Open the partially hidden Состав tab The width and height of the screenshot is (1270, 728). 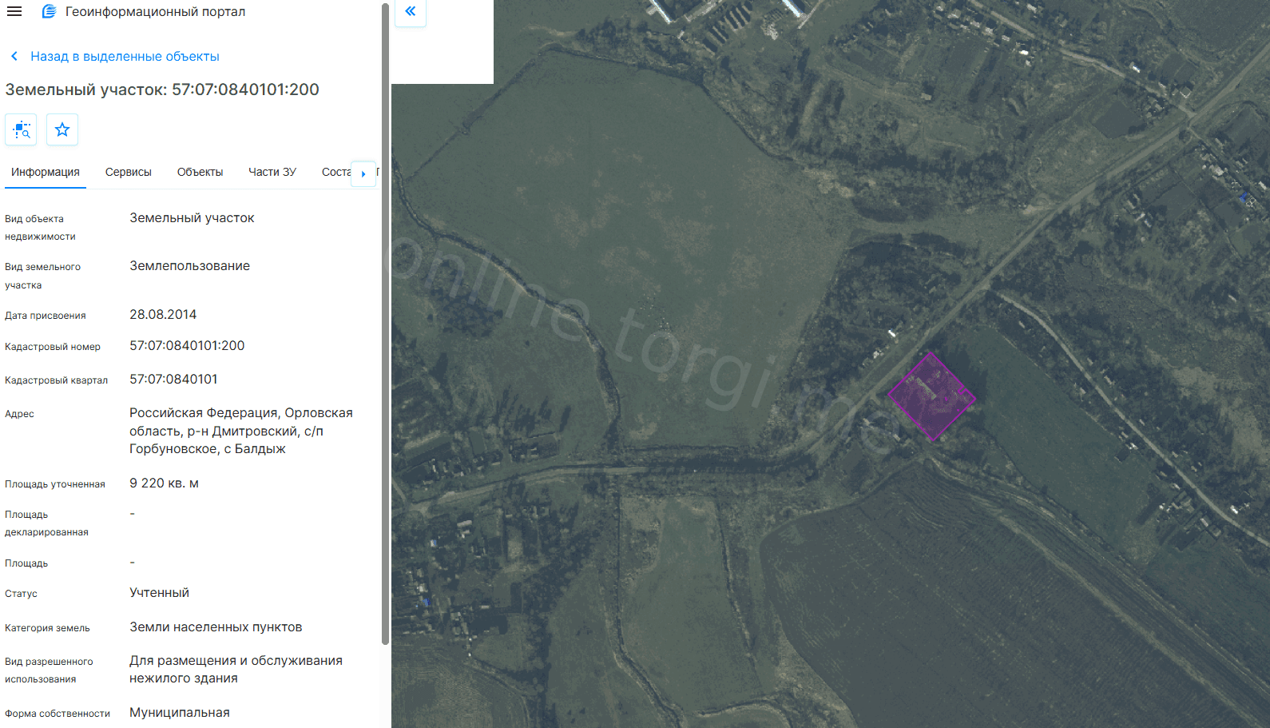pyautogui.click(x=335, y=173)
